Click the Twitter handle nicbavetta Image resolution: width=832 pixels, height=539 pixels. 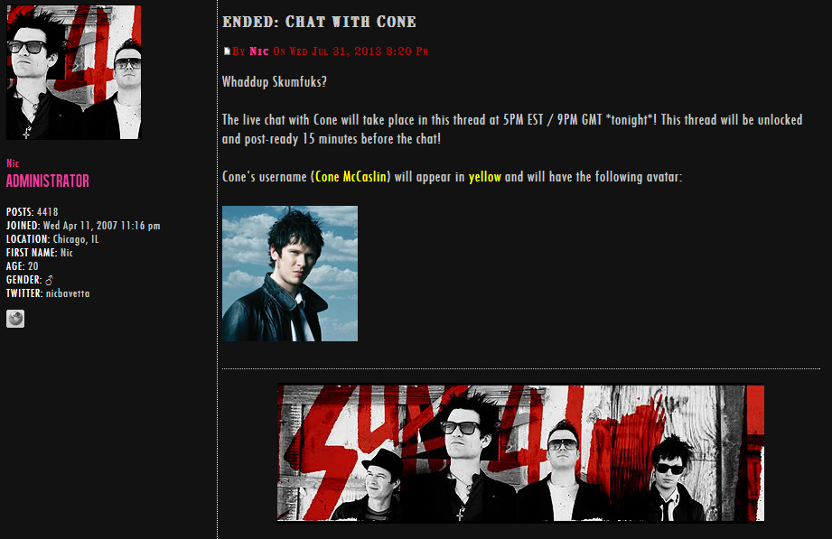(x=68, y=293)
